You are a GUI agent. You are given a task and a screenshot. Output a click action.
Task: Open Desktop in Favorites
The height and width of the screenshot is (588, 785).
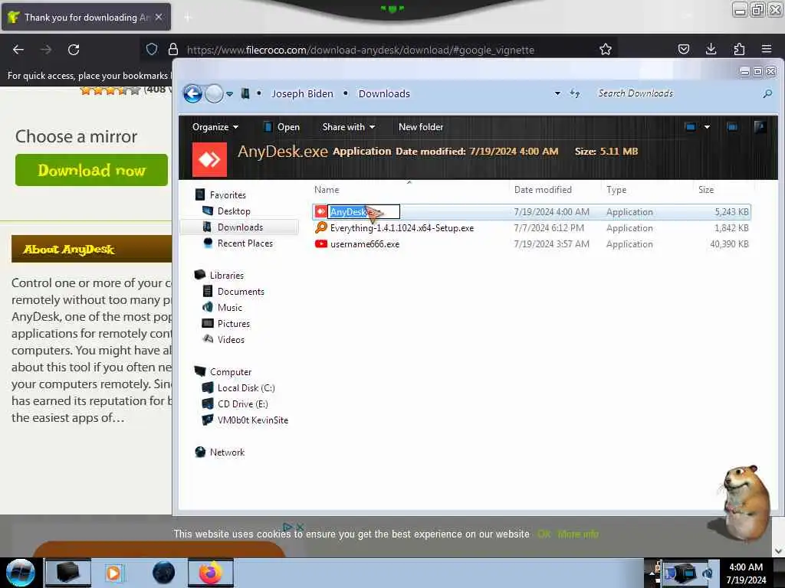click(x=234, y=211)
